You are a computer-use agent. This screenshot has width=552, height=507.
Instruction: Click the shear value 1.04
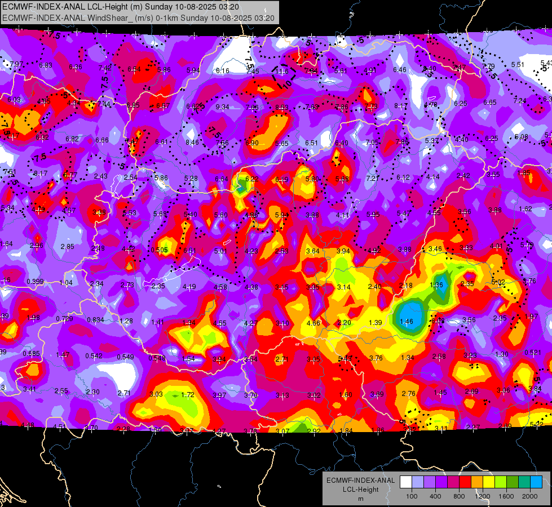tap(66, 283)
